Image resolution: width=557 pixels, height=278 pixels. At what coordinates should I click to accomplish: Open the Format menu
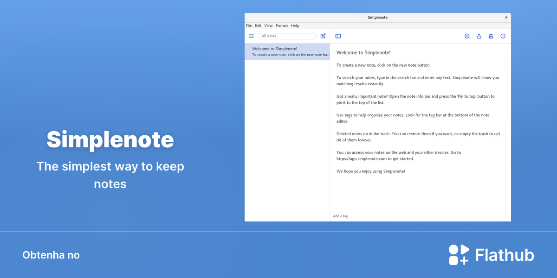point(282,26)
